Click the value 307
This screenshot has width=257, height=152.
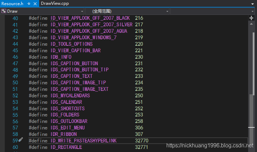[139, 134]
